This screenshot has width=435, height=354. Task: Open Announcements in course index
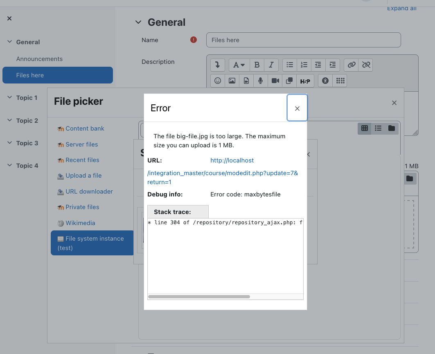[x=39, y=59]
